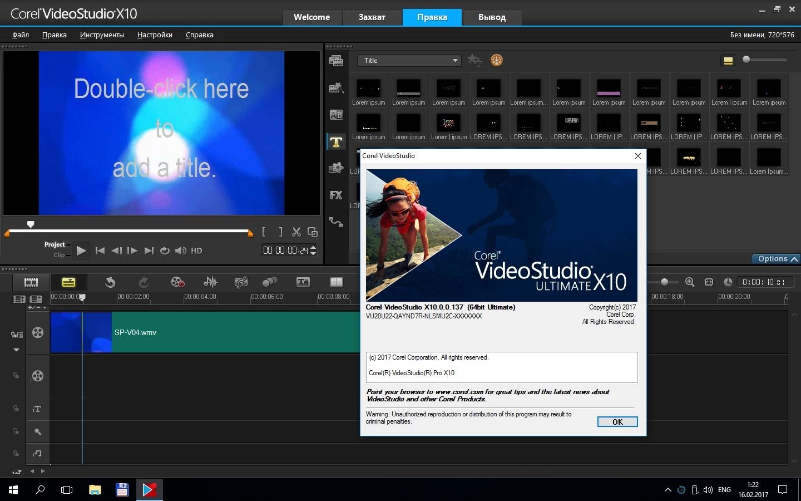Toggle library thumbnail view icon
Screen dimensions: 801x501
728,61
